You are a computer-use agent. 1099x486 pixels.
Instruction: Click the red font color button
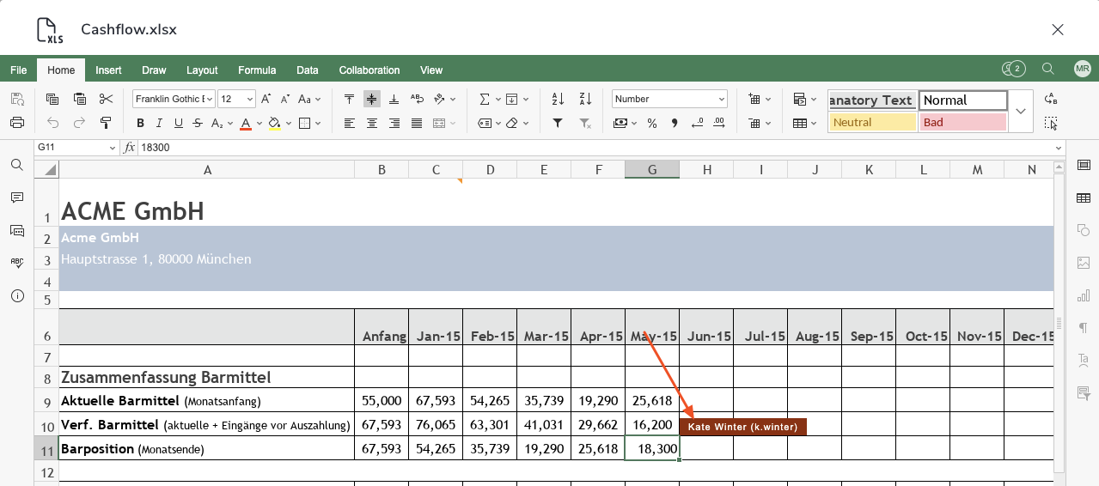[x=246, y=123]
